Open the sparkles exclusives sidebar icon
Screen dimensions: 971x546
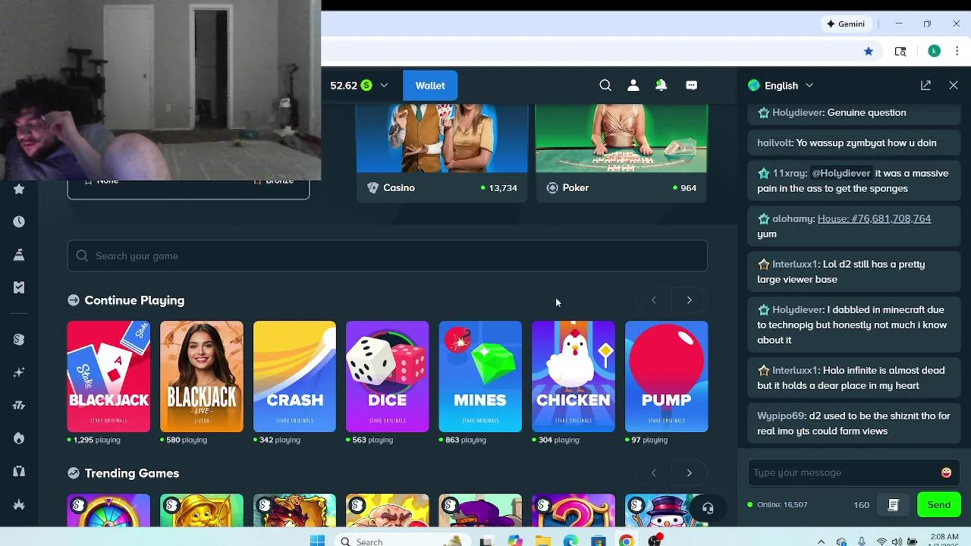coord(19,372)
